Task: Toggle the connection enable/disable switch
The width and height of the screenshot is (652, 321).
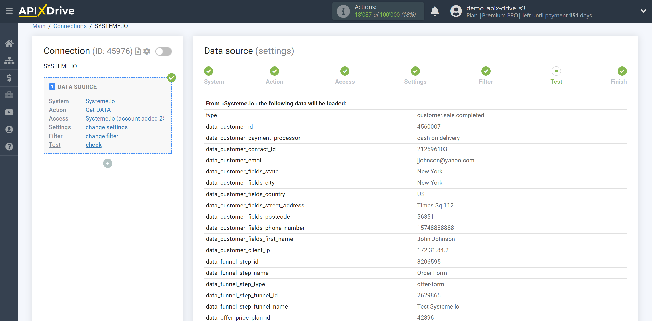Action: click(164, 51)
